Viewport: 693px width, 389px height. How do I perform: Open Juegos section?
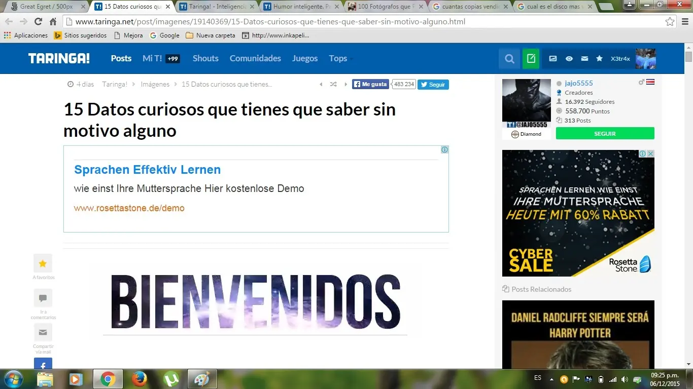[x=305, y=58]
